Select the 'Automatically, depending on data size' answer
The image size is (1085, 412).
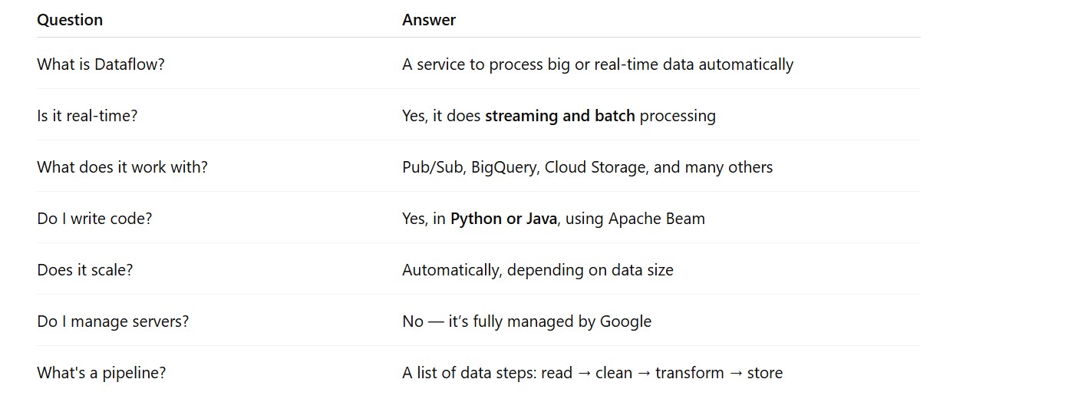click(x=537, y=270)
